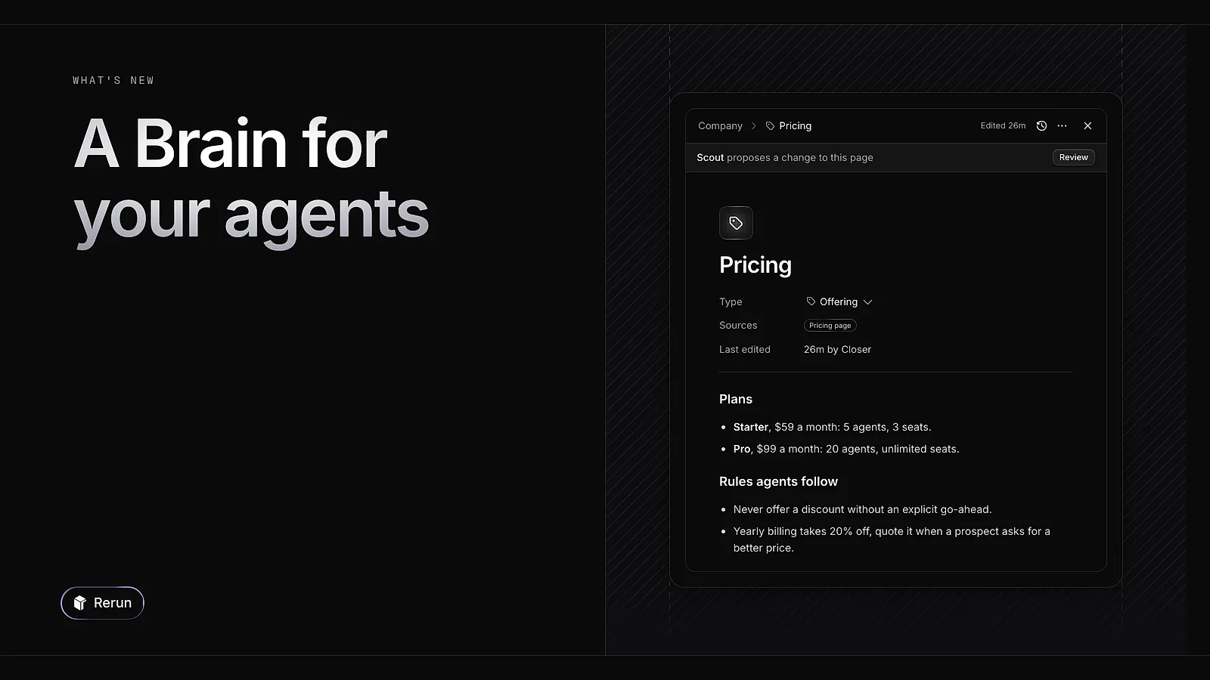This screenshot has width=1210, height=680.
Task: Open the Pricing page source chip
Action: click(x=830, y=326)
